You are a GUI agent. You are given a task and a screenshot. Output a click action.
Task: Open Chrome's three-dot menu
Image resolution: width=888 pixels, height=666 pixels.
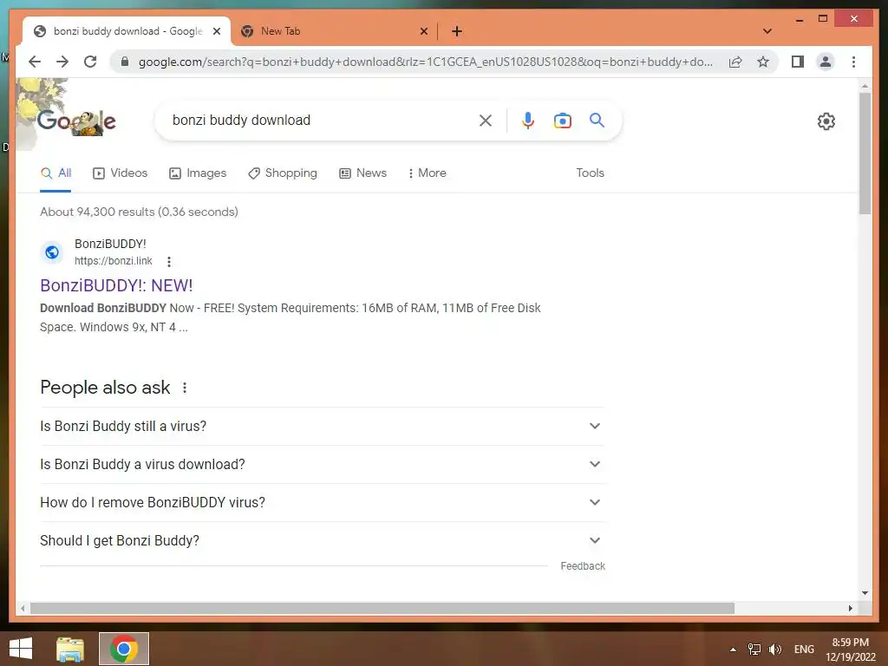pos(853,62)
